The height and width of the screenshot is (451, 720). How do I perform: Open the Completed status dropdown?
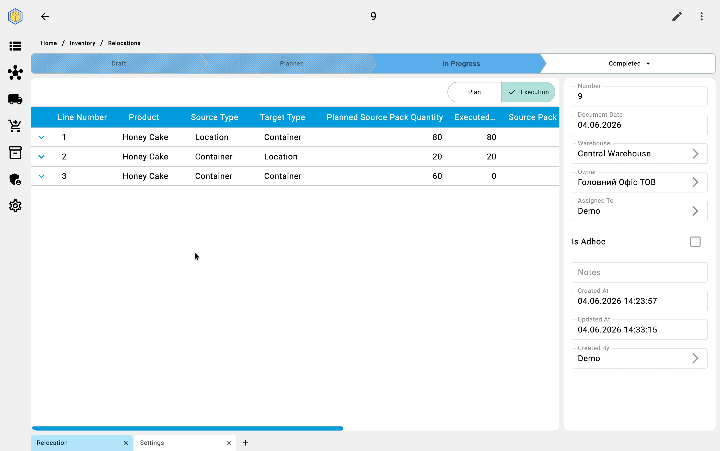pos(629,63)
